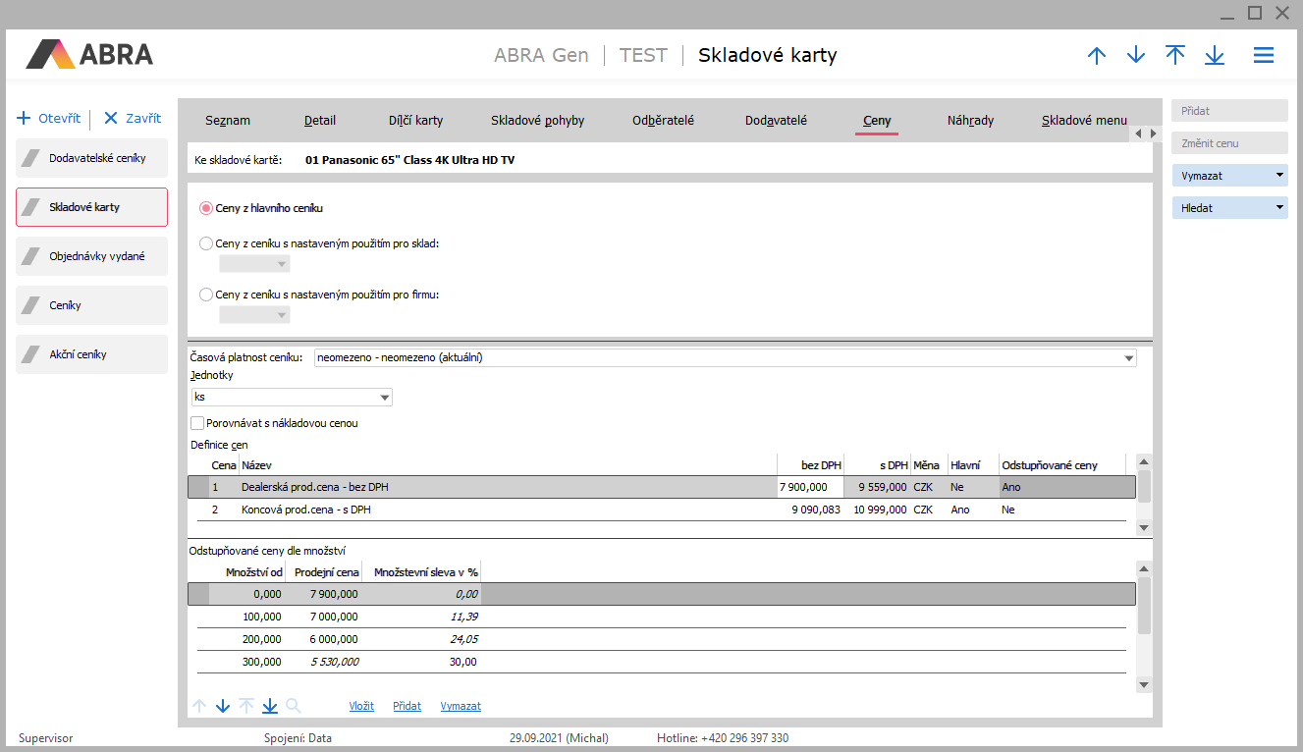The image size is (1303, 752).
Task: Open the Dodavatelé tab
Action: coord(776,121)
